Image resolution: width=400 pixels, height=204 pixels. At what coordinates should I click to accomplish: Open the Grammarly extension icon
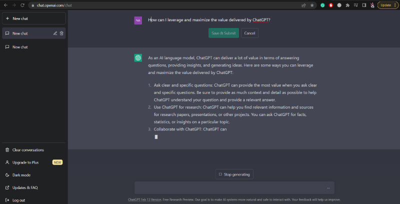tap(322, 5)
